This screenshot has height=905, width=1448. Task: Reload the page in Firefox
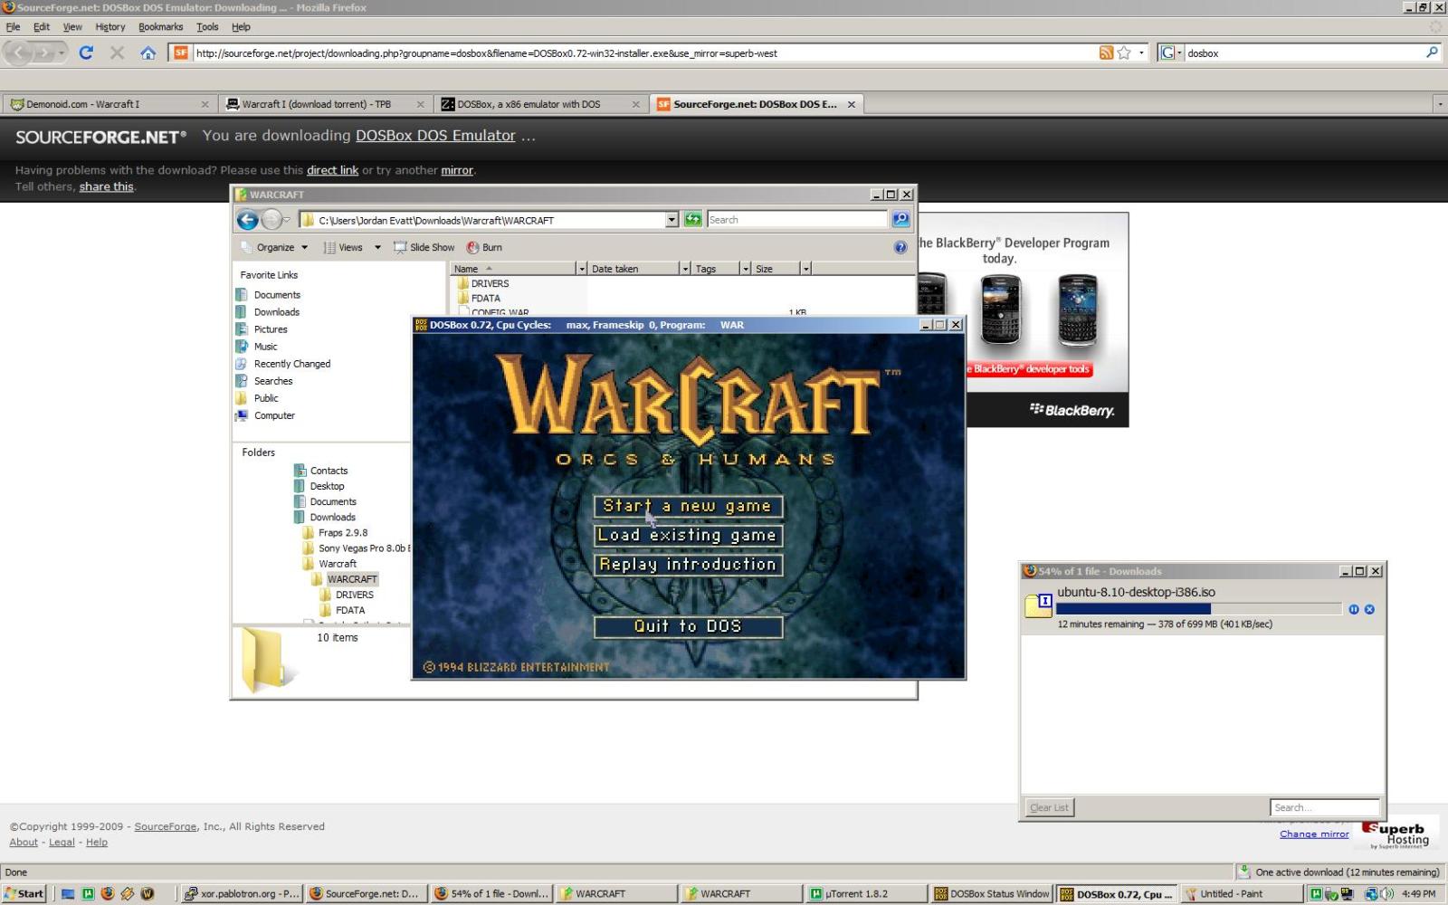click(x=86, y=52)
